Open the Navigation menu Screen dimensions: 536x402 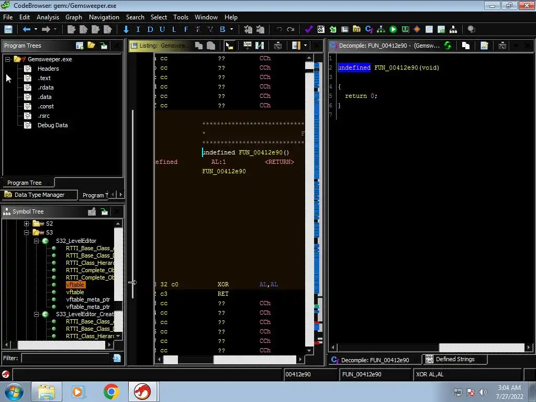104,17
